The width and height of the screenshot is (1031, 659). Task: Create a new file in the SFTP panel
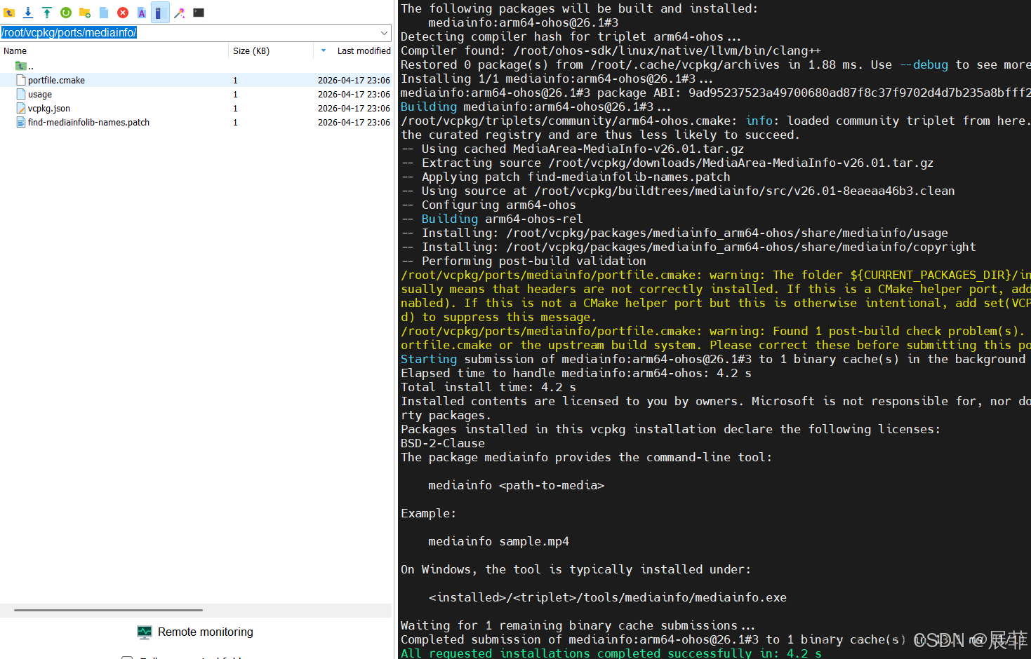tap(104, 13)
